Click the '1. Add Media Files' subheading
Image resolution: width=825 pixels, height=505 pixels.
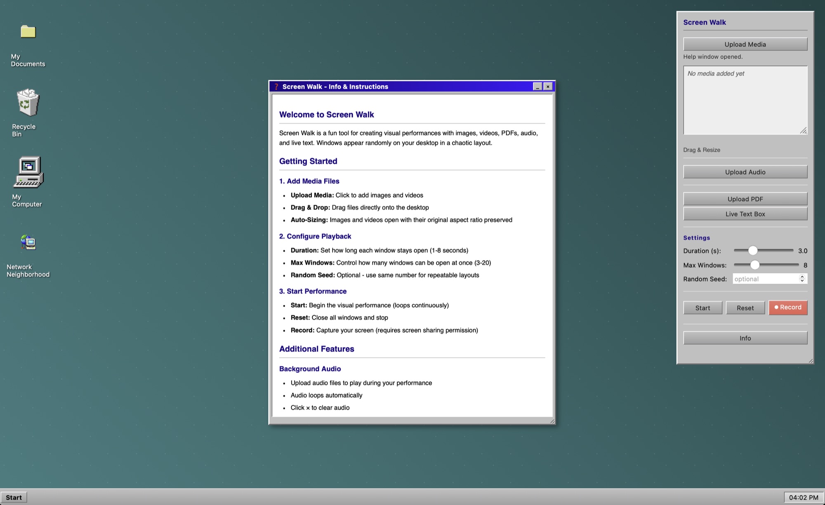point(309,181)
